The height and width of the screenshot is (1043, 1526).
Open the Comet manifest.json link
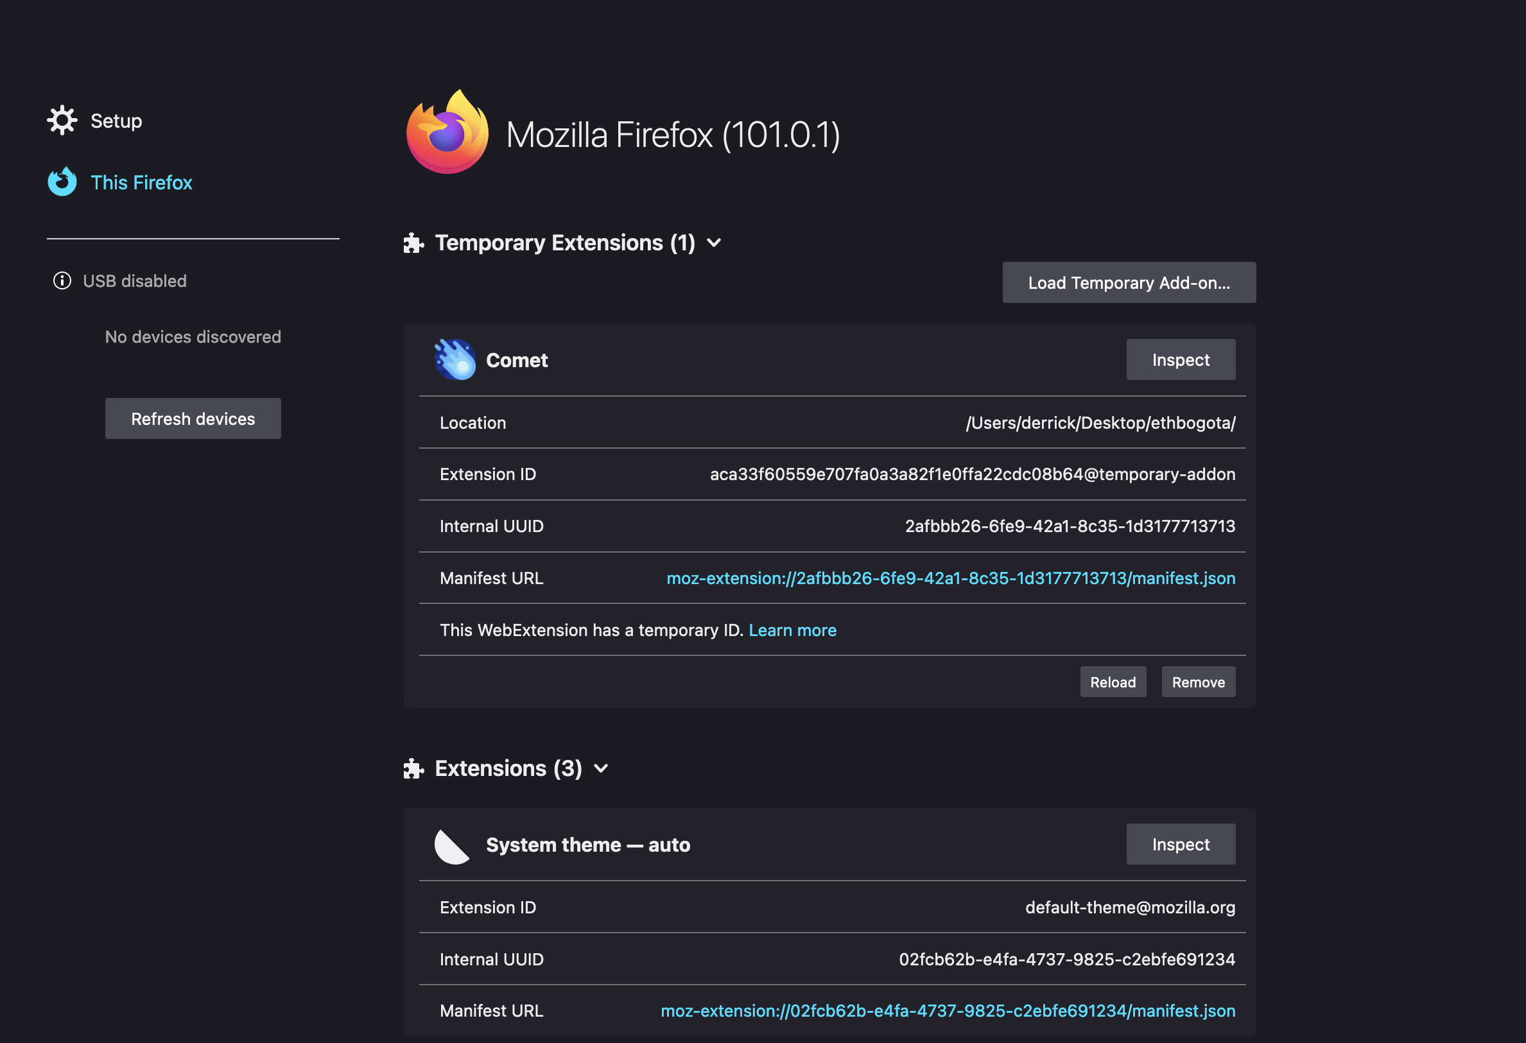coord(950,578)
